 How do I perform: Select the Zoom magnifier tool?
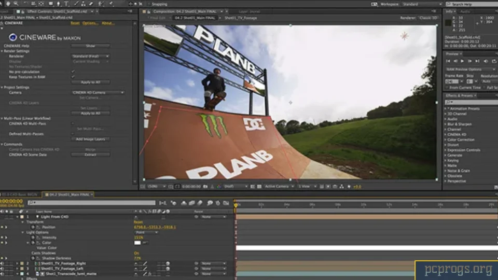tap(16, 4)
